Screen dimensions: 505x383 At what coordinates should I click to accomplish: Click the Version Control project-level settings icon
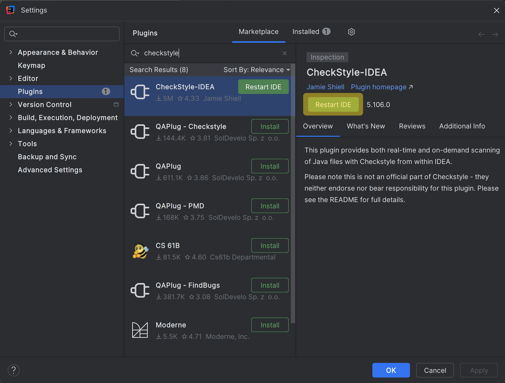116,104
